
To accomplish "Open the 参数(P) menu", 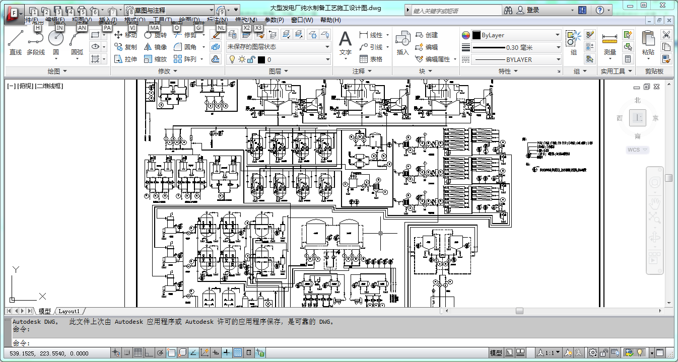I will [x=275, y=20].
